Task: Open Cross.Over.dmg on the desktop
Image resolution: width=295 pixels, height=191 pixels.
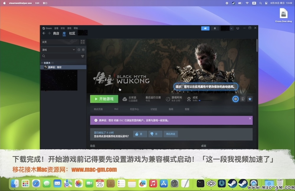Action: tap(283, 15)
